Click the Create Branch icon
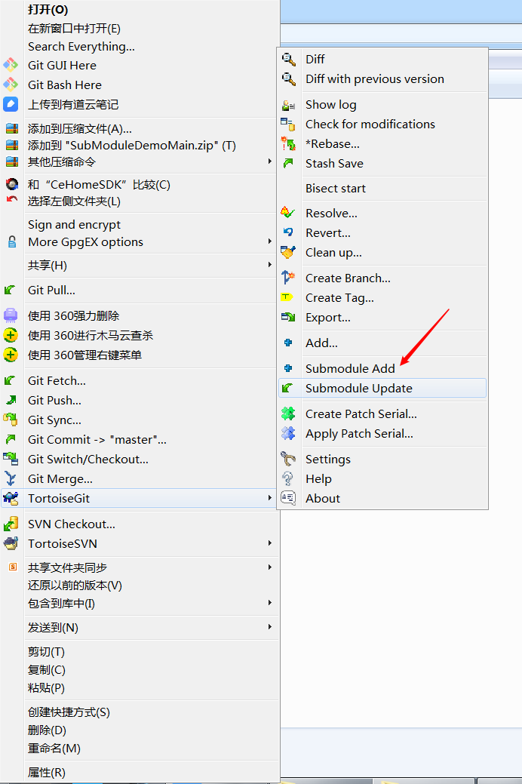The width and height of the screenshot is (522, 784). click(x=288, y=278)
